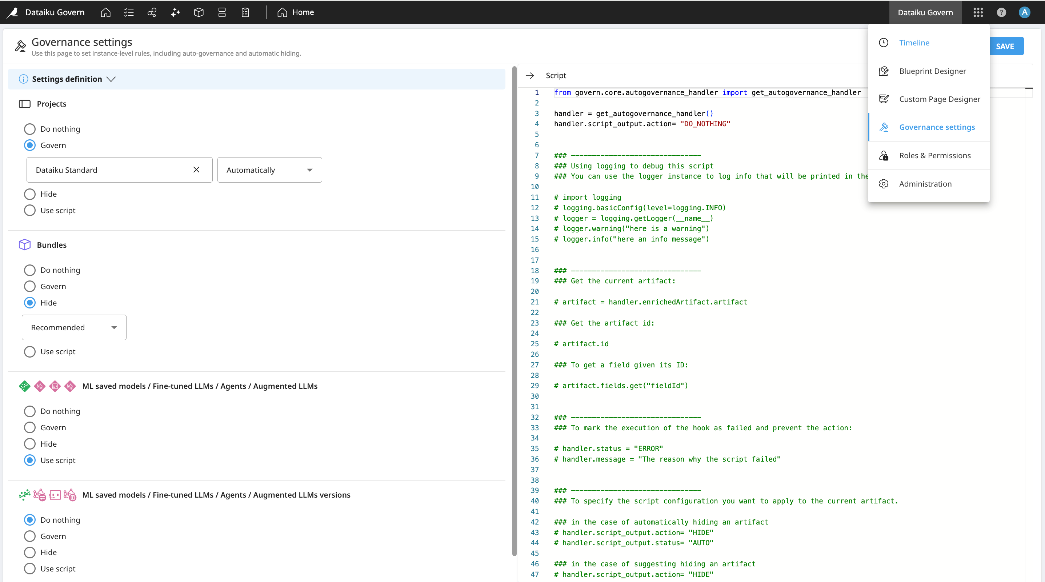Select Govern radio for Bundles
Image resolution: width=1045 pixels, height=582 pixels.
tap(29, 286)
